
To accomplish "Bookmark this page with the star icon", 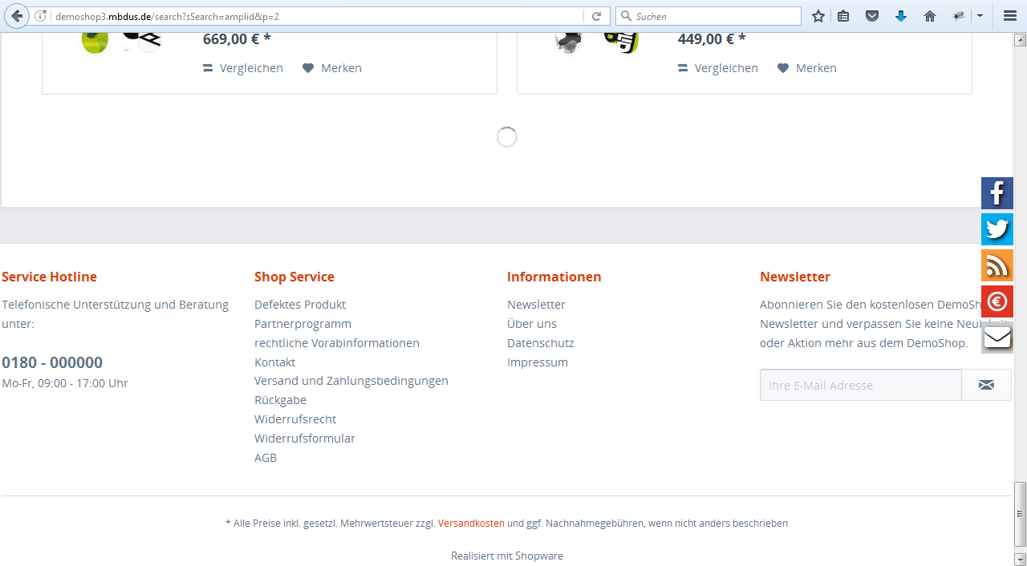I will pos(818,16).
